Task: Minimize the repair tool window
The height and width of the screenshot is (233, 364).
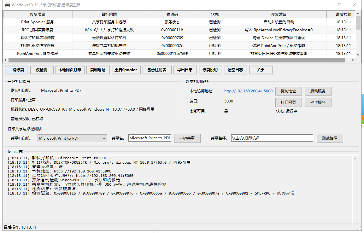Action: coord(326,5)
